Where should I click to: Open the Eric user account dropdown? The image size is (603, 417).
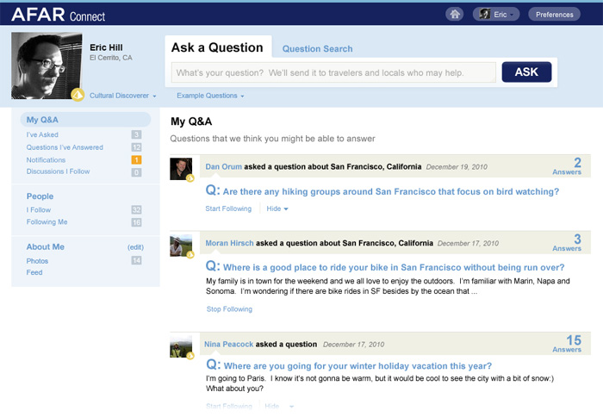click(494, 14)
